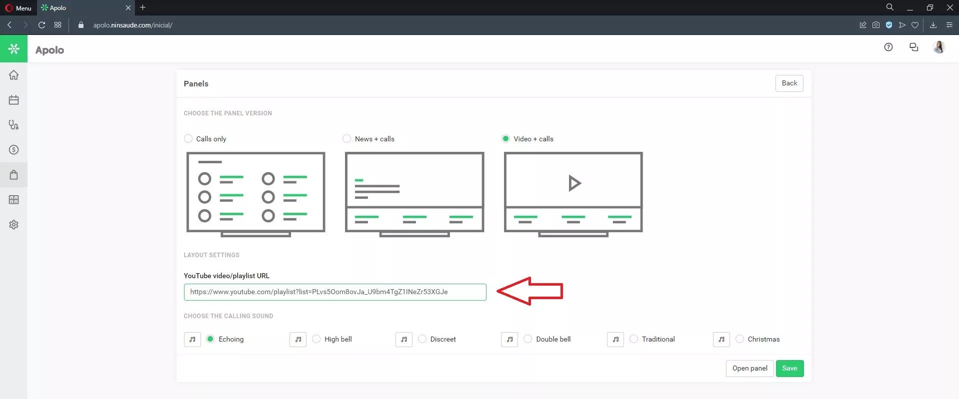Viewport: 959px width, 399px height.
Task: Open a new browser tab
Action: [143, 7]
